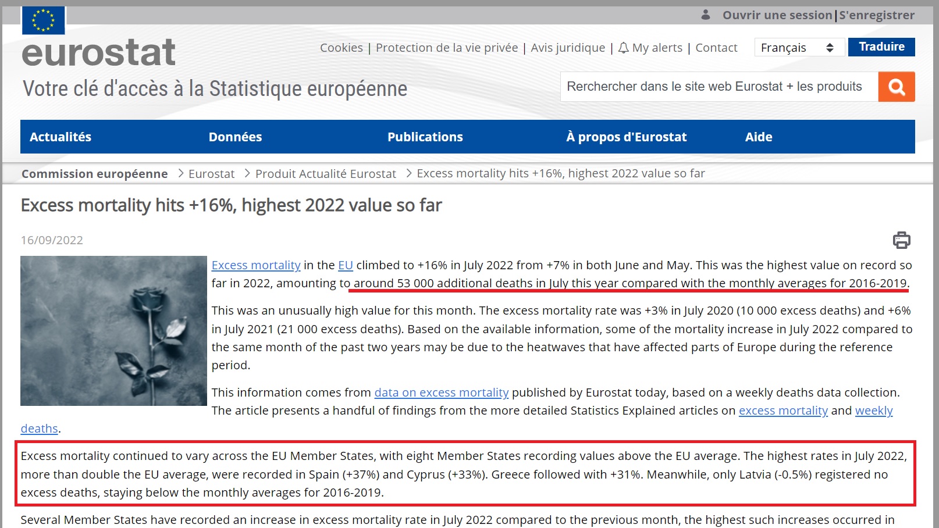
Task: Go to Produit Actualité Eurostat breadcrumb
Action: coord(326,174)
